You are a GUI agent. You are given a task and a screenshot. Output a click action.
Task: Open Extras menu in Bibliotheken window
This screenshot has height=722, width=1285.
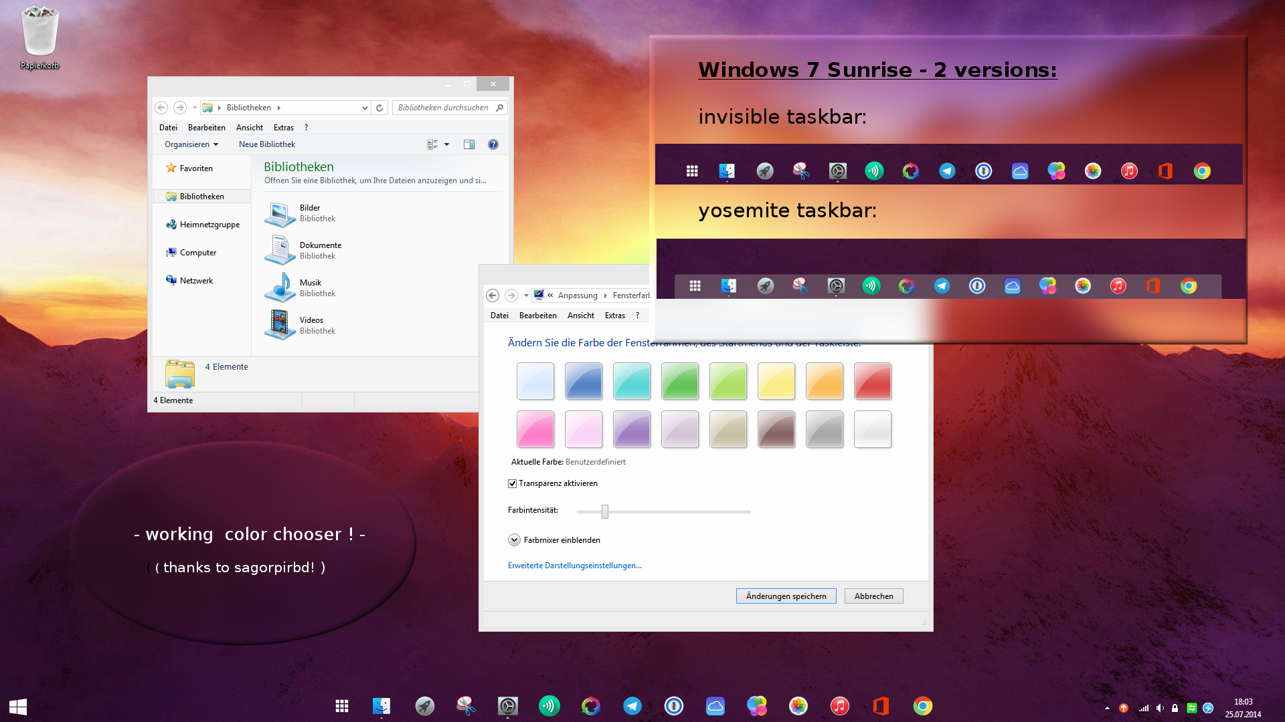[284, 128]
